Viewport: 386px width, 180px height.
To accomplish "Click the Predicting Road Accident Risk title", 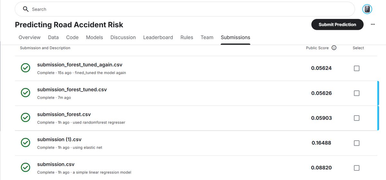I will click(69, 25).
